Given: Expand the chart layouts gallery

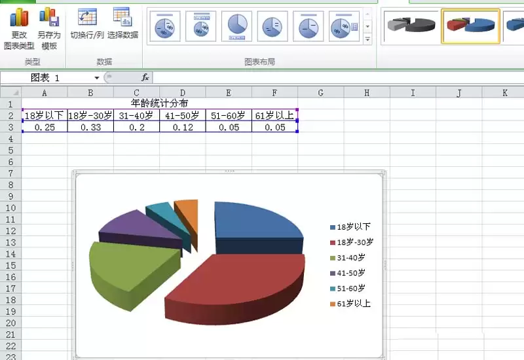Looking at the screenshot, I should coord(367,40).
